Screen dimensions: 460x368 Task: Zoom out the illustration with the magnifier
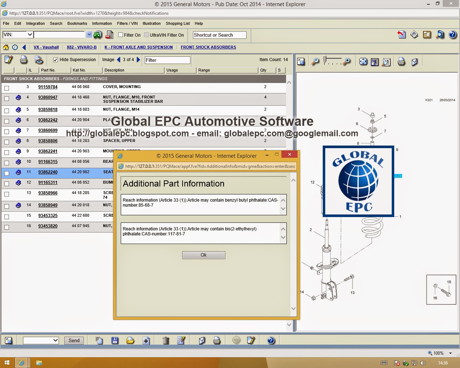[315, 61]
